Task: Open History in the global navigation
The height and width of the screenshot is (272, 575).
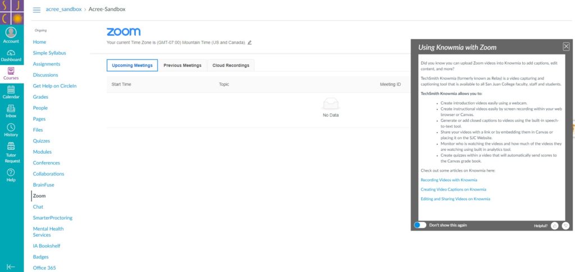Action: point(11,130)
